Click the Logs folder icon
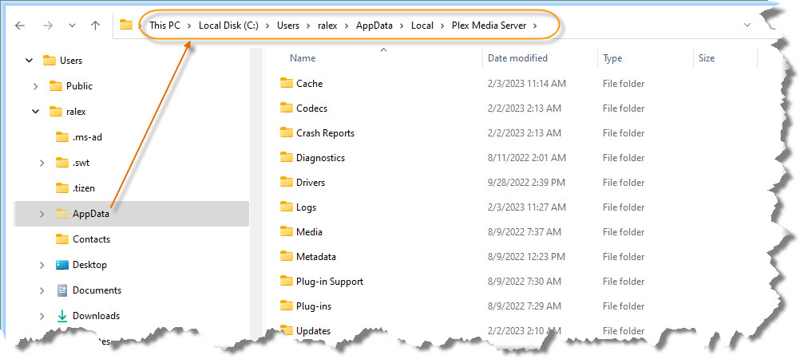The height and width of the screenshot is (359, 800). pyautogui.click(x=286, y=207)
